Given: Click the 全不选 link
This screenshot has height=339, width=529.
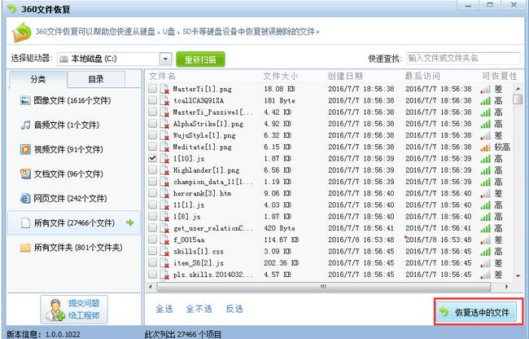Looking at the screenshot, I should click(199, 309).
